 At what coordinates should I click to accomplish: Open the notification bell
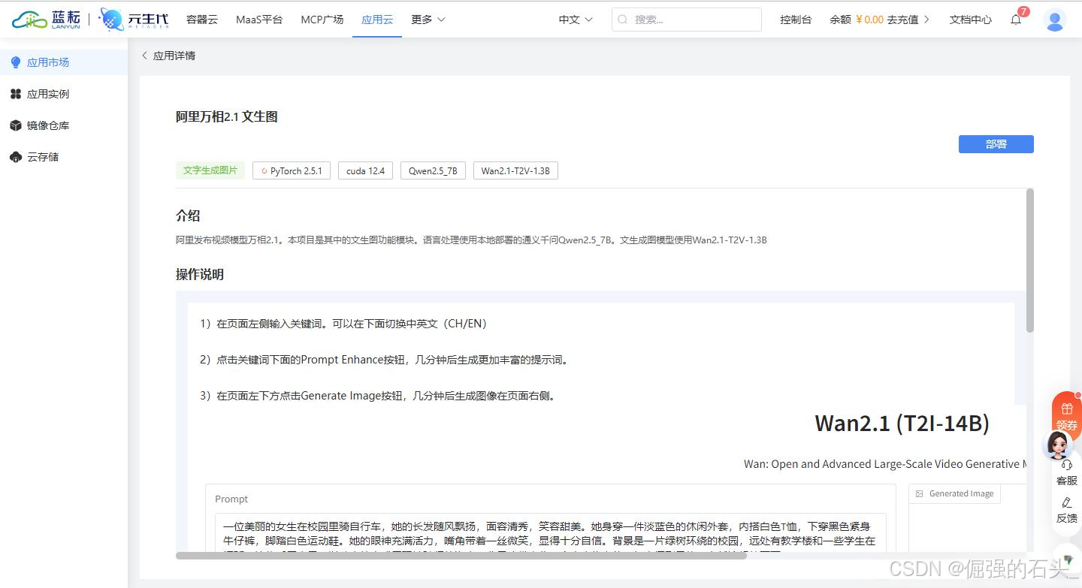[1016, 20]
